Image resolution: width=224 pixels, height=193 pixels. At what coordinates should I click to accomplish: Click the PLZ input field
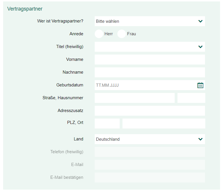(107, 123)
